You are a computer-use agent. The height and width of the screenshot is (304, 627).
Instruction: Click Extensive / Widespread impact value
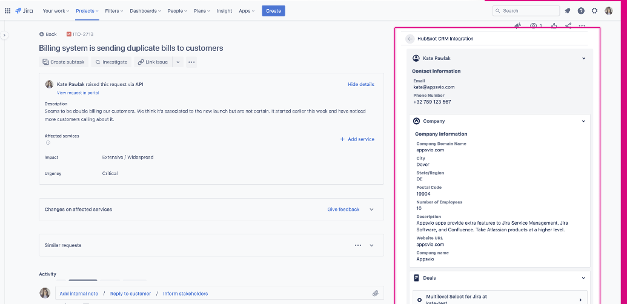(128, 157)
